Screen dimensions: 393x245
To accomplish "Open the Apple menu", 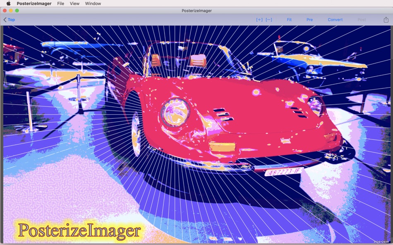I will pyautogui.click(x=8, y=3).
